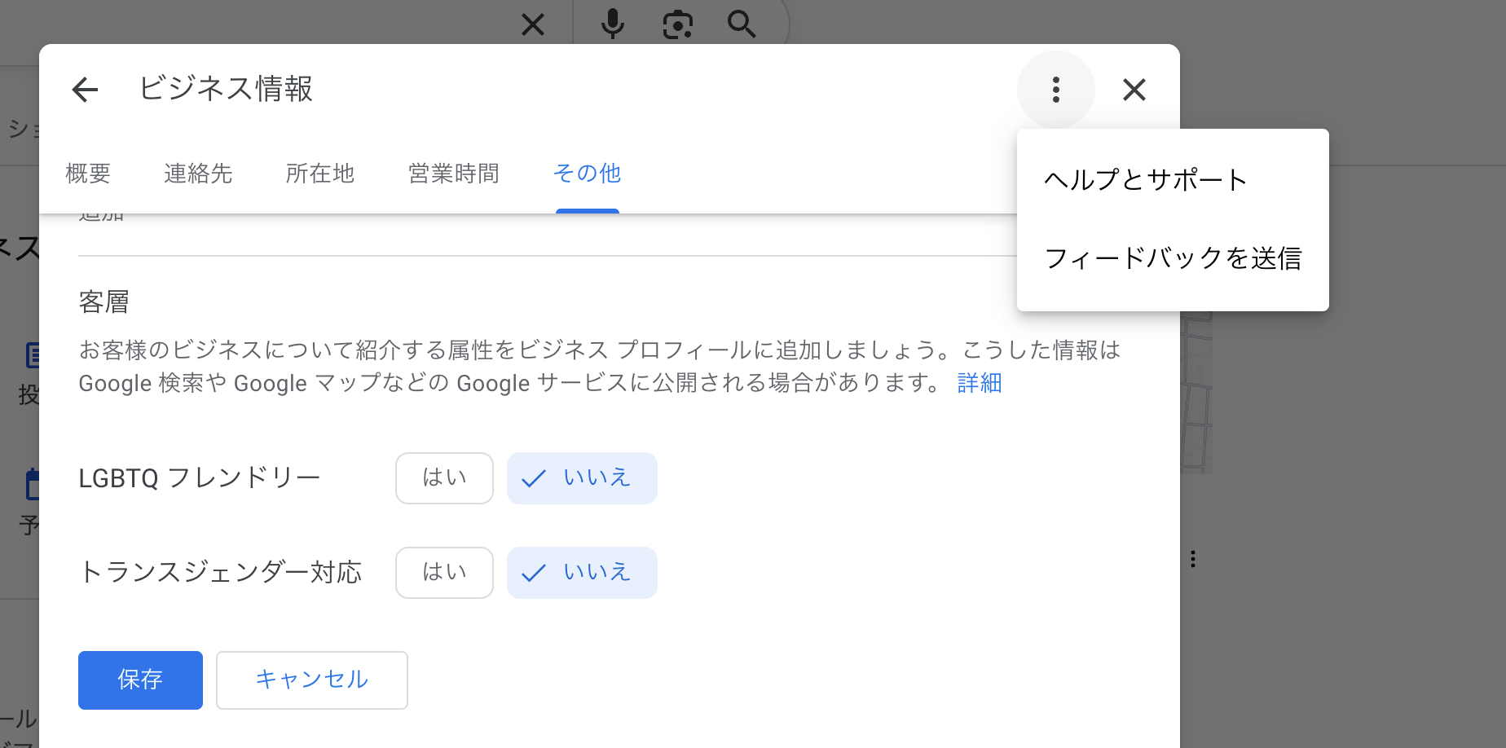The width and height of the screenshot is (1506, 748).
Task: Set トランスジェンダー対応 to はい
Action: [x=444, y=573]
